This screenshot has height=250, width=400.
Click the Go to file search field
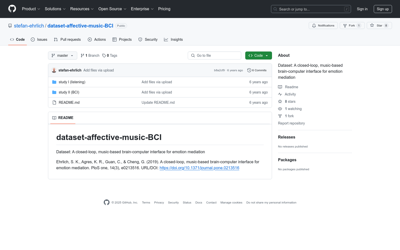pos(214,55)
